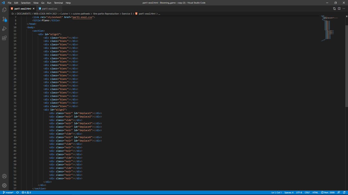Follow the part1-exo2.css href link in the code

pyautogui.click(x=82, y=17)
